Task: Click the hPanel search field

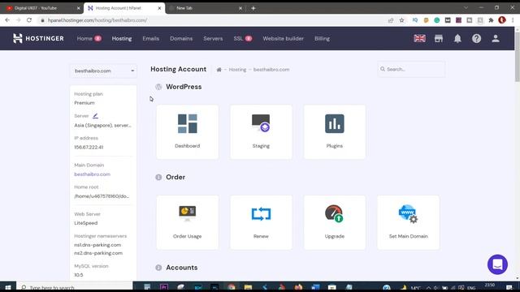Action: coord(411,69)
